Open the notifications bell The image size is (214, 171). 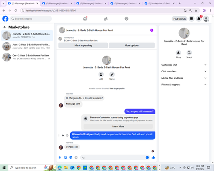[x=199, y=19]
